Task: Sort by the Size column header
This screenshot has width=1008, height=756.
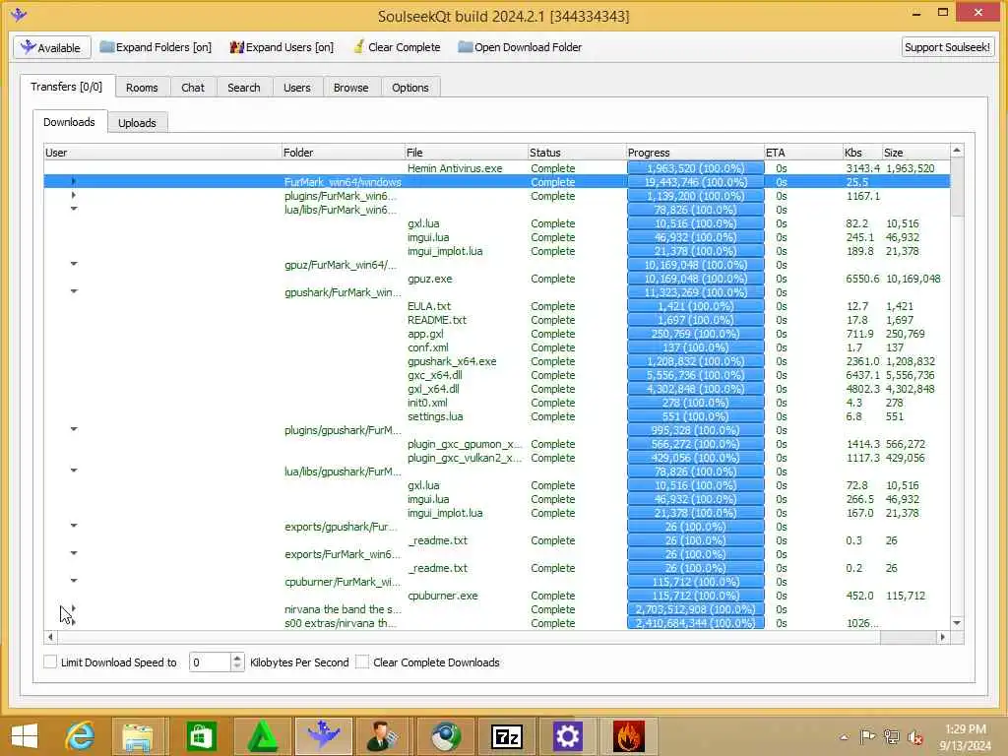Action: (x=915, y=153)
